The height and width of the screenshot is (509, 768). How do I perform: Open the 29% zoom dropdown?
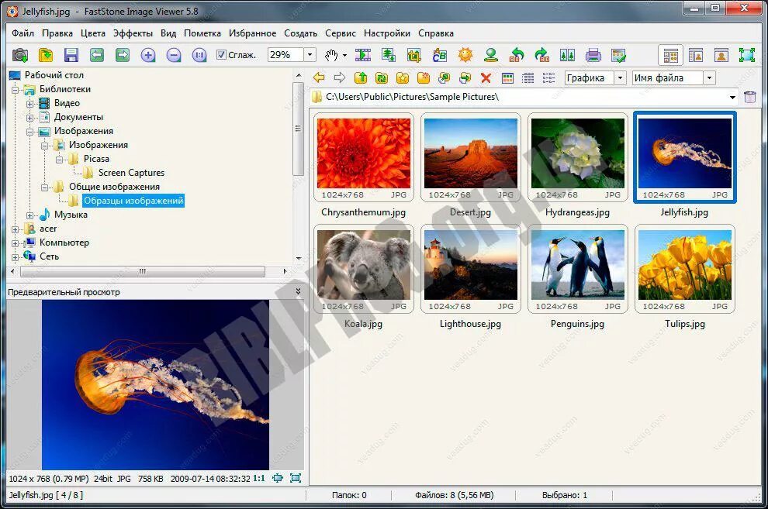click(x=310, y=55)
